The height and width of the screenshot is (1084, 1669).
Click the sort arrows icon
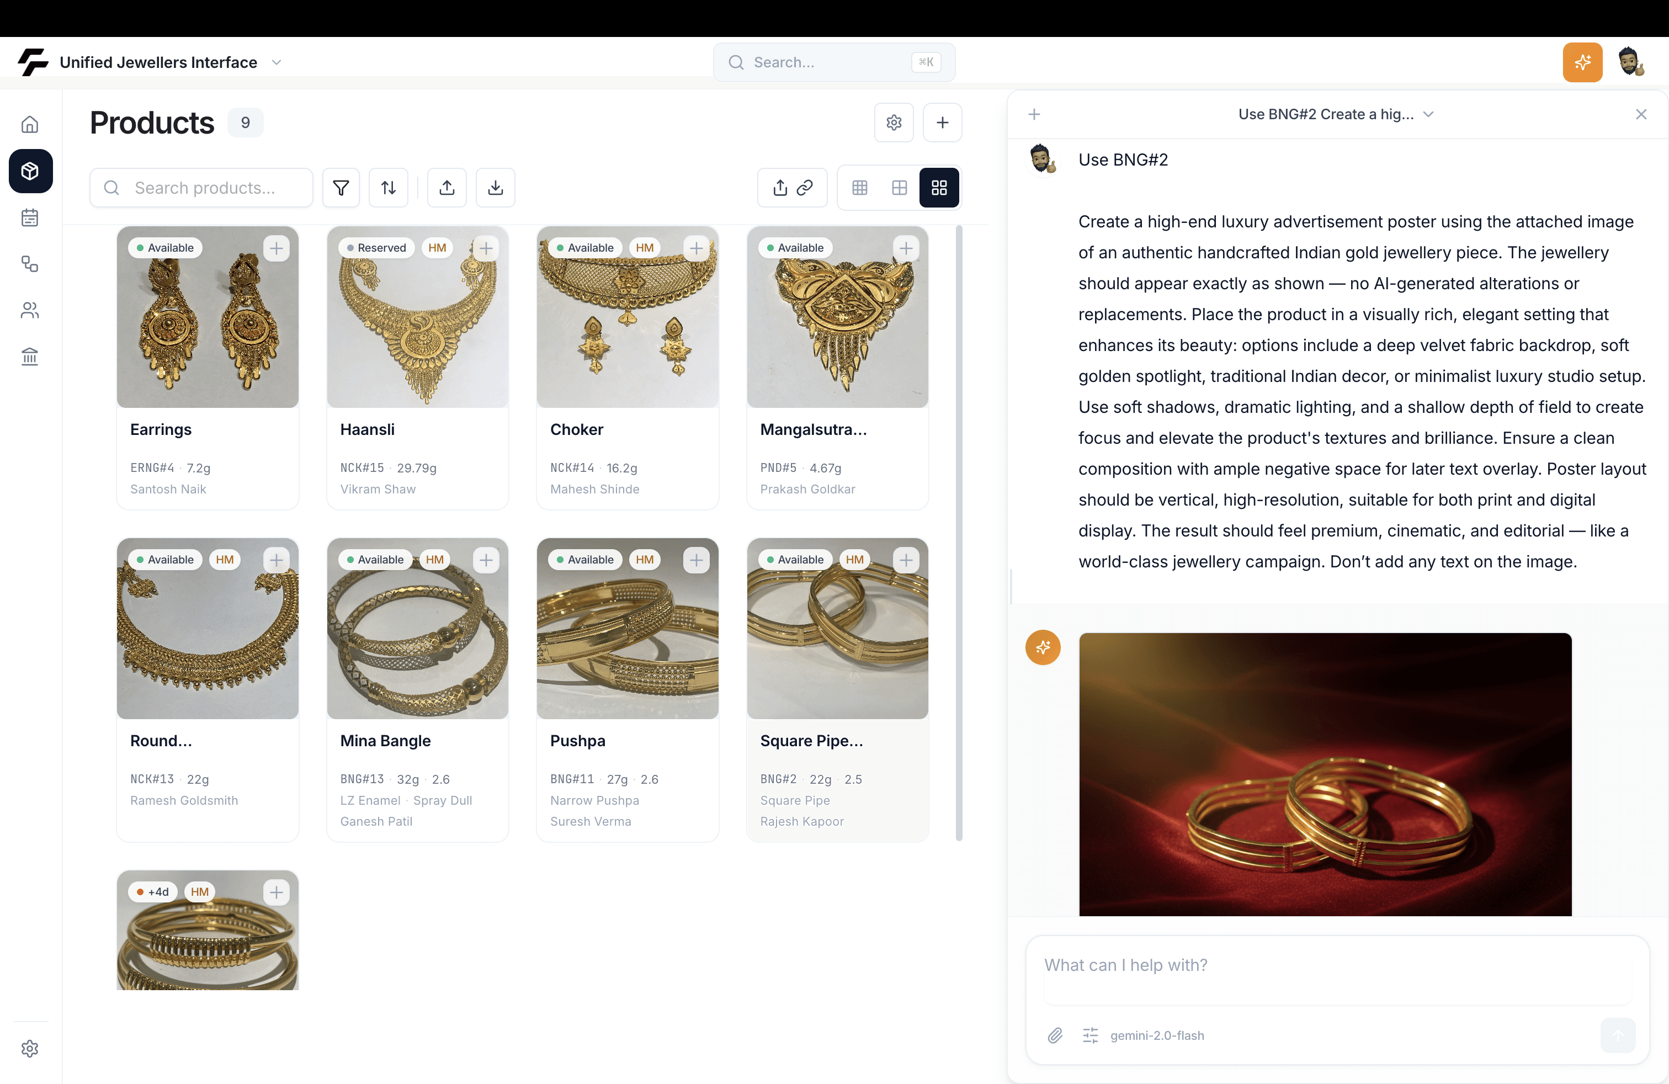[388, 187]
